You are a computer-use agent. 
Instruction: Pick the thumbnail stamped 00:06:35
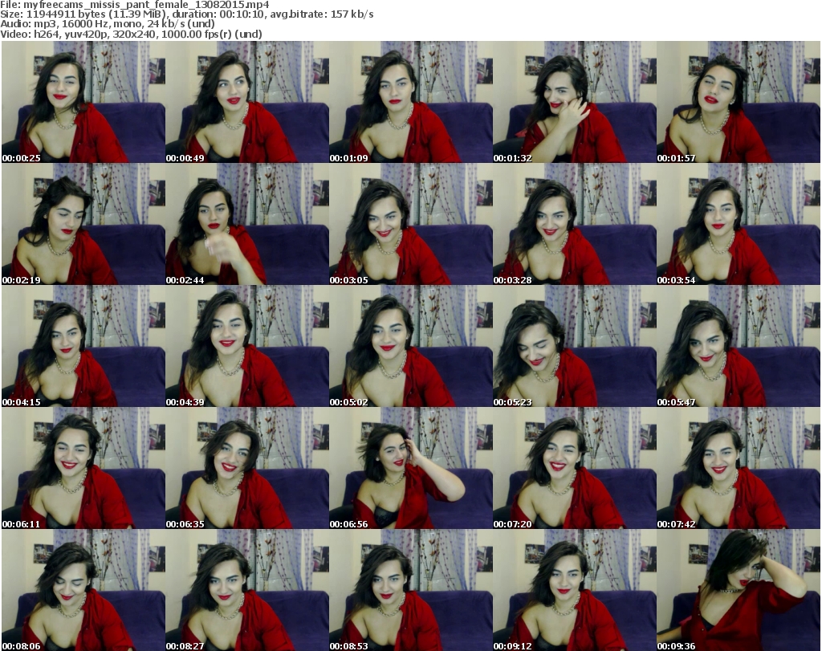(247, 468)
